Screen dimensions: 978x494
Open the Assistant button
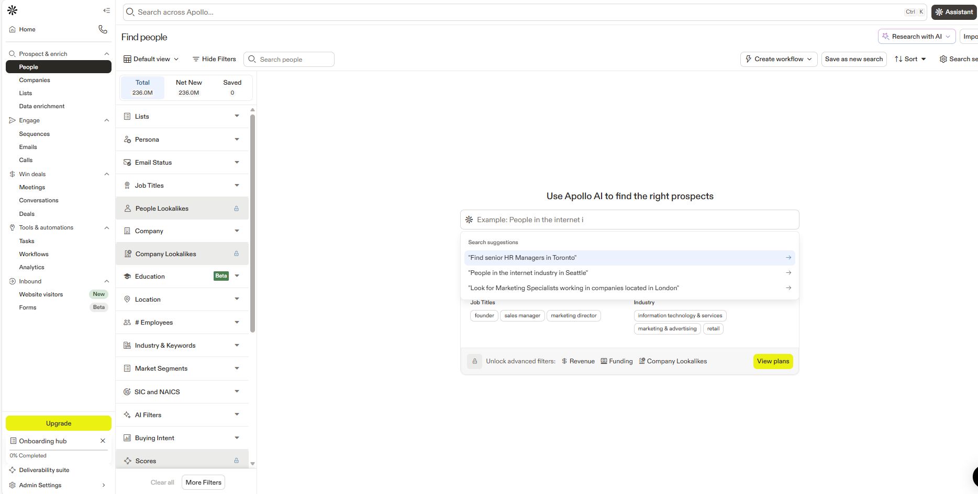coord(954,12)
